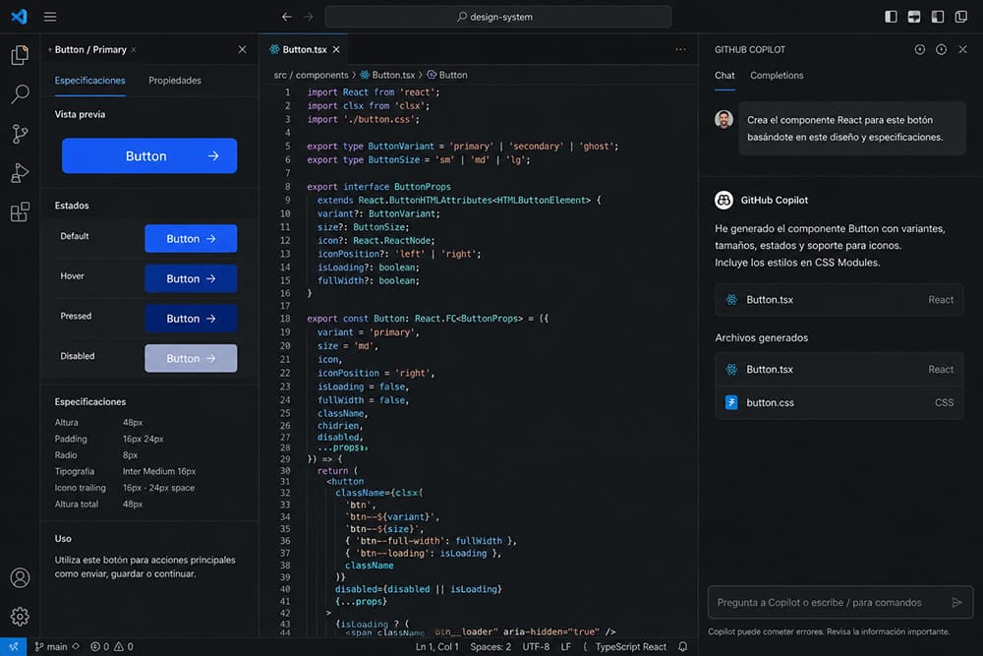Change end of line via LF
Image resolution: width=983 pixels, height=656 pixels.
click(x=565, y=646)
